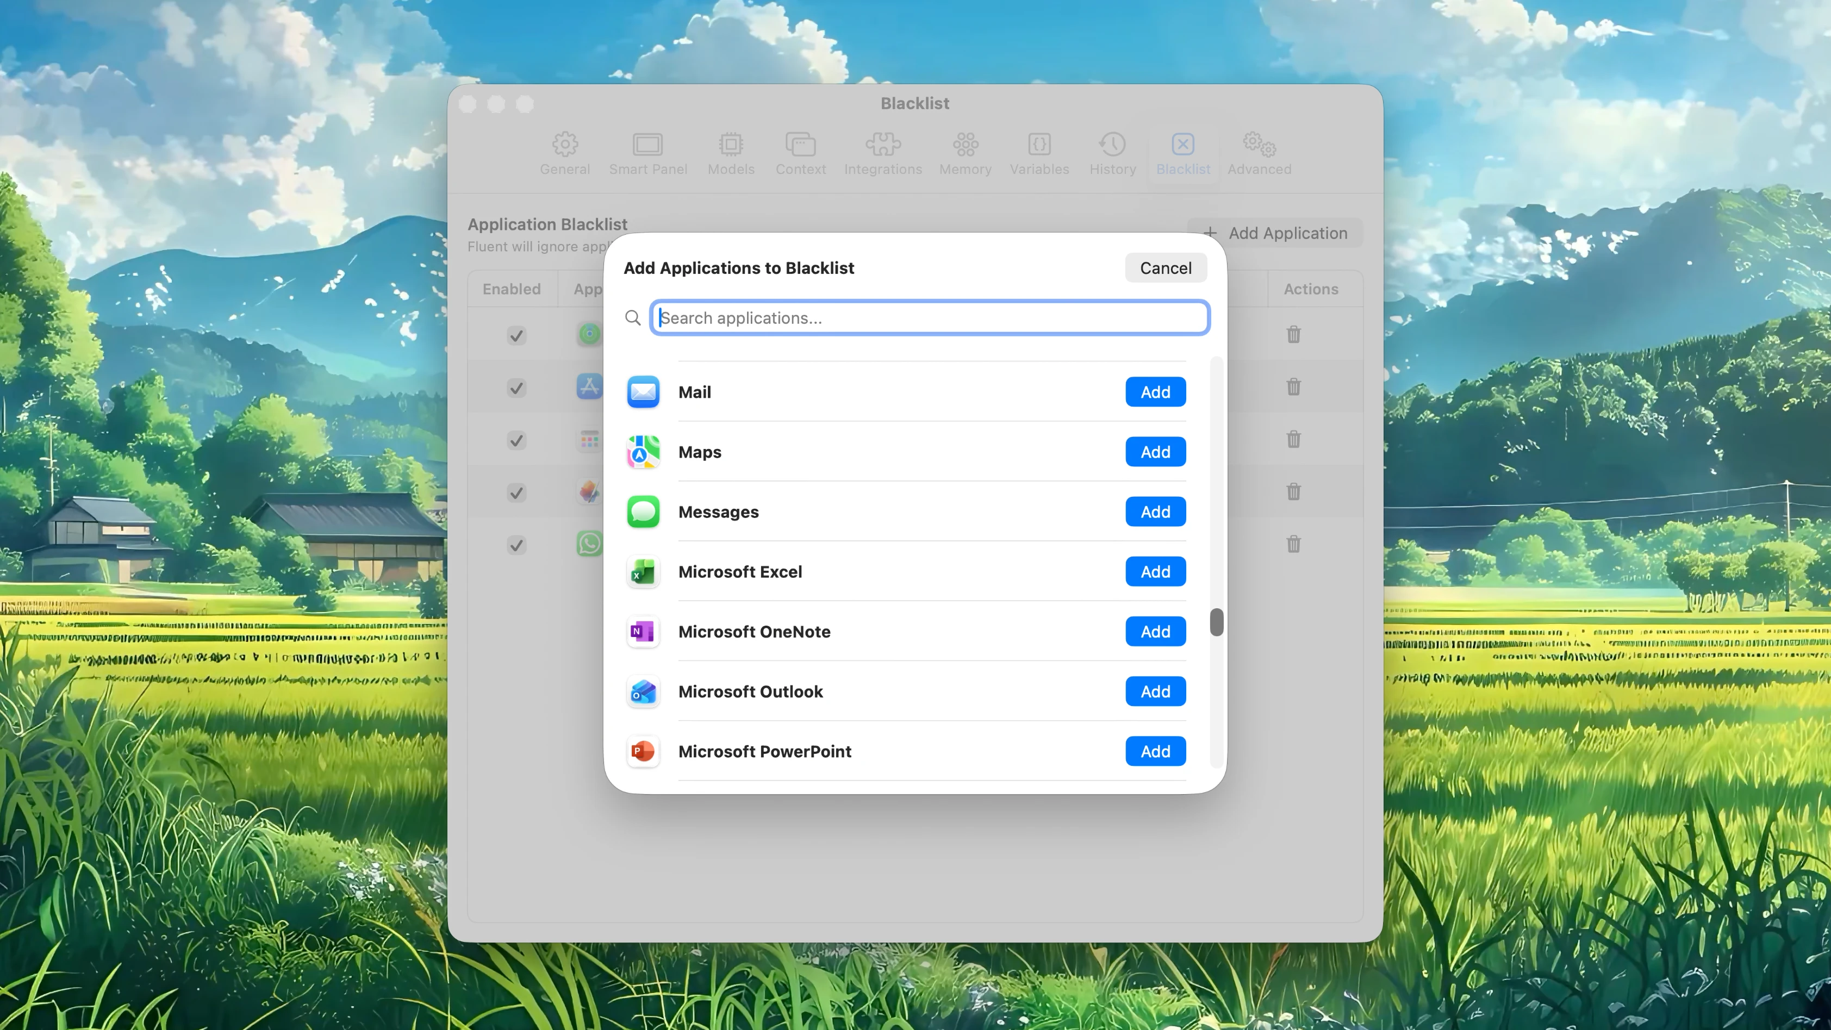Click the Microsoft PowerPoint icon
This screenshot has width=1831, height=1030.
click(642, 751)
